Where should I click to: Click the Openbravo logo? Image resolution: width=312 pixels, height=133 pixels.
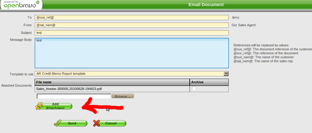tap(21, 5)
